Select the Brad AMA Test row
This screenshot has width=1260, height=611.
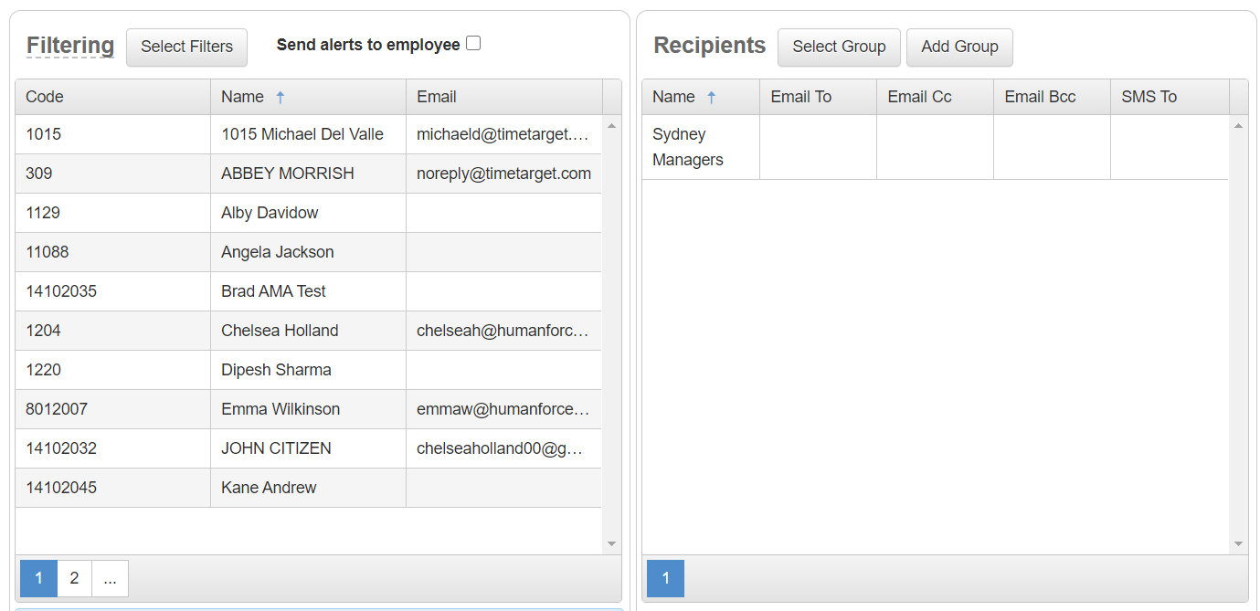coord(308,291)
